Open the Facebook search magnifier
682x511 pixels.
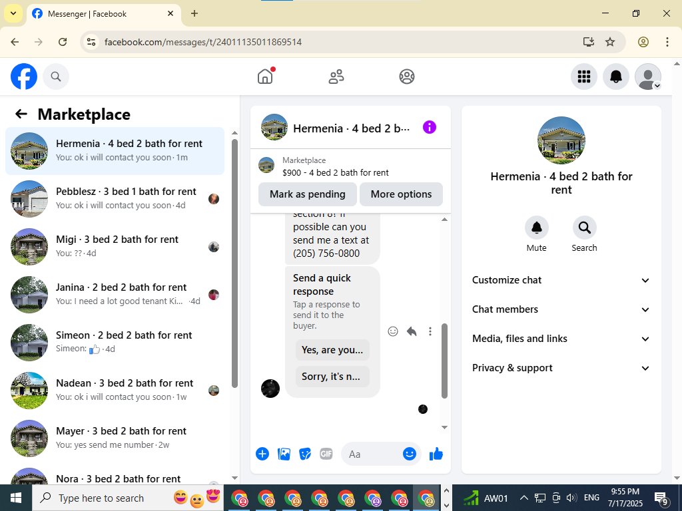(x=56, y=77)
